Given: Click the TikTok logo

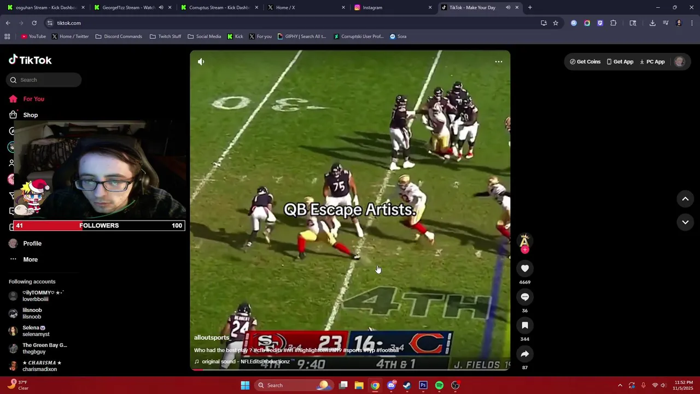Looking at the screenshot, I should coord(30,60).
